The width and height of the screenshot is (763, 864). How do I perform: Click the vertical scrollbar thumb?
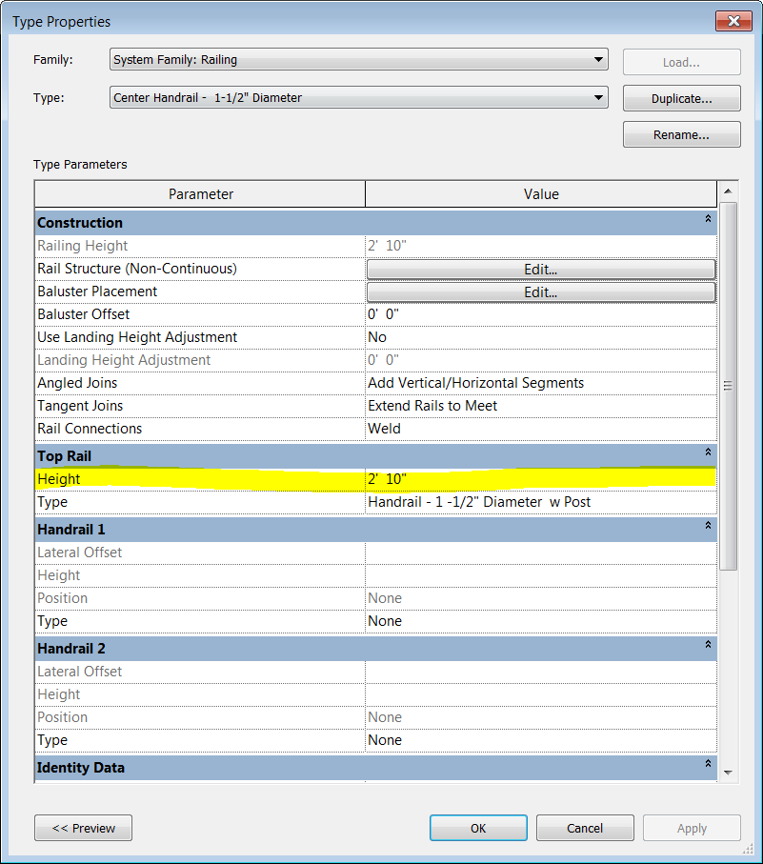[728, 386]
